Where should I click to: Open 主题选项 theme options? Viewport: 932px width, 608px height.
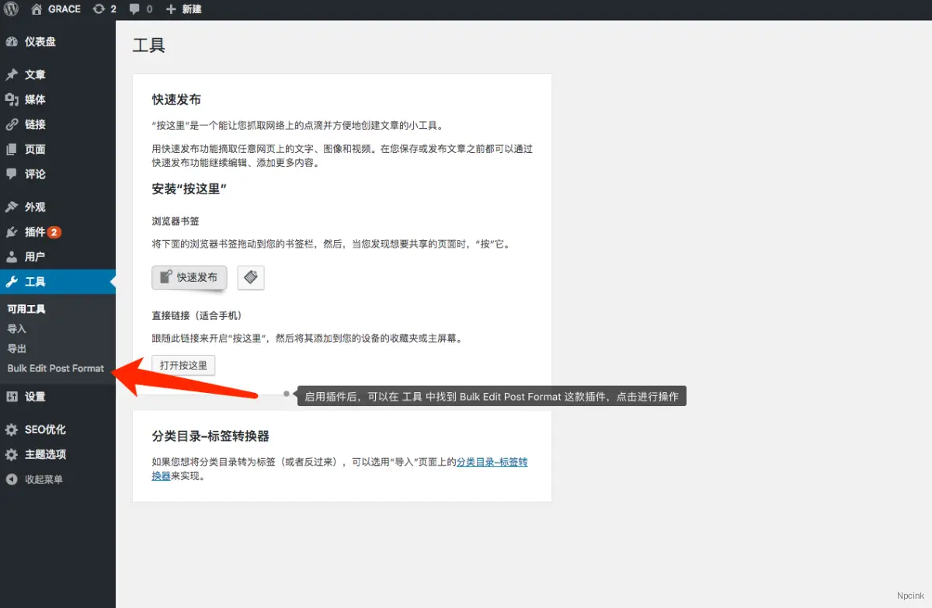[x=45, y=454]
